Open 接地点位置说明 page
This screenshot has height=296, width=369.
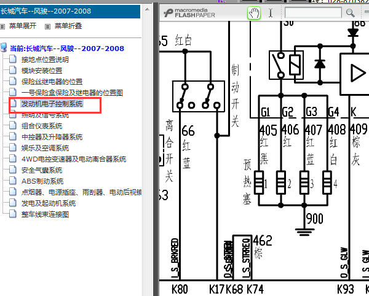(x=45, y=60)
